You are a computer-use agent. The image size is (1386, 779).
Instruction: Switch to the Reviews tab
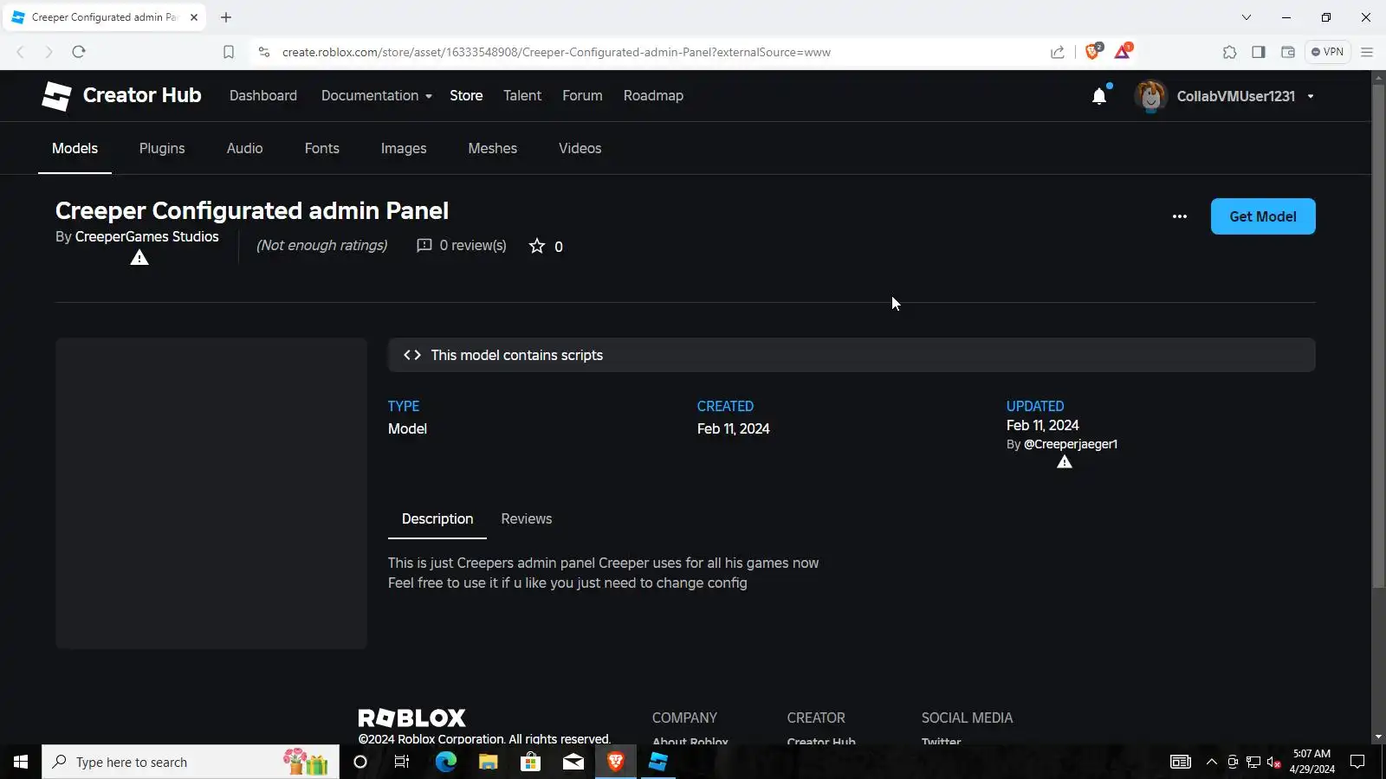(x=527, y=519)
